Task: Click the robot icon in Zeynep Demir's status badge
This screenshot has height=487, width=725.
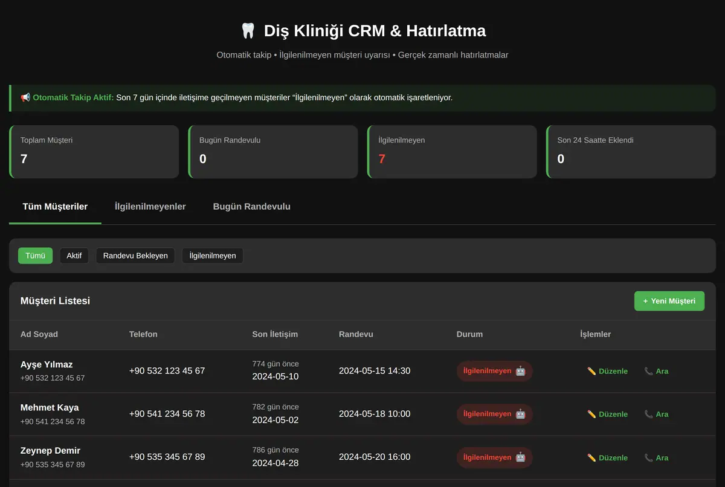Action: [x=521, y=457]
